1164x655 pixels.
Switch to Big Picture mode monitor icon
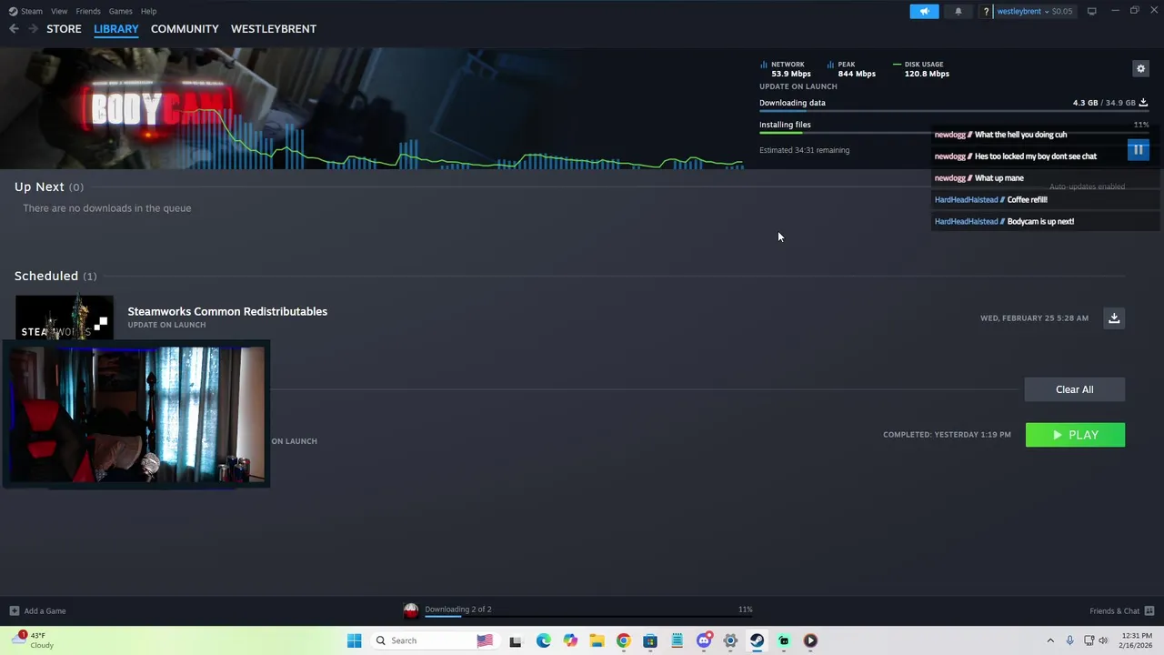(1091, 11)
